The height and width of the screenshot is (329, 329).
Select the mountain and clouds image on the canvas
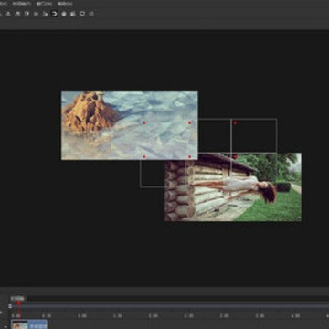130,125
